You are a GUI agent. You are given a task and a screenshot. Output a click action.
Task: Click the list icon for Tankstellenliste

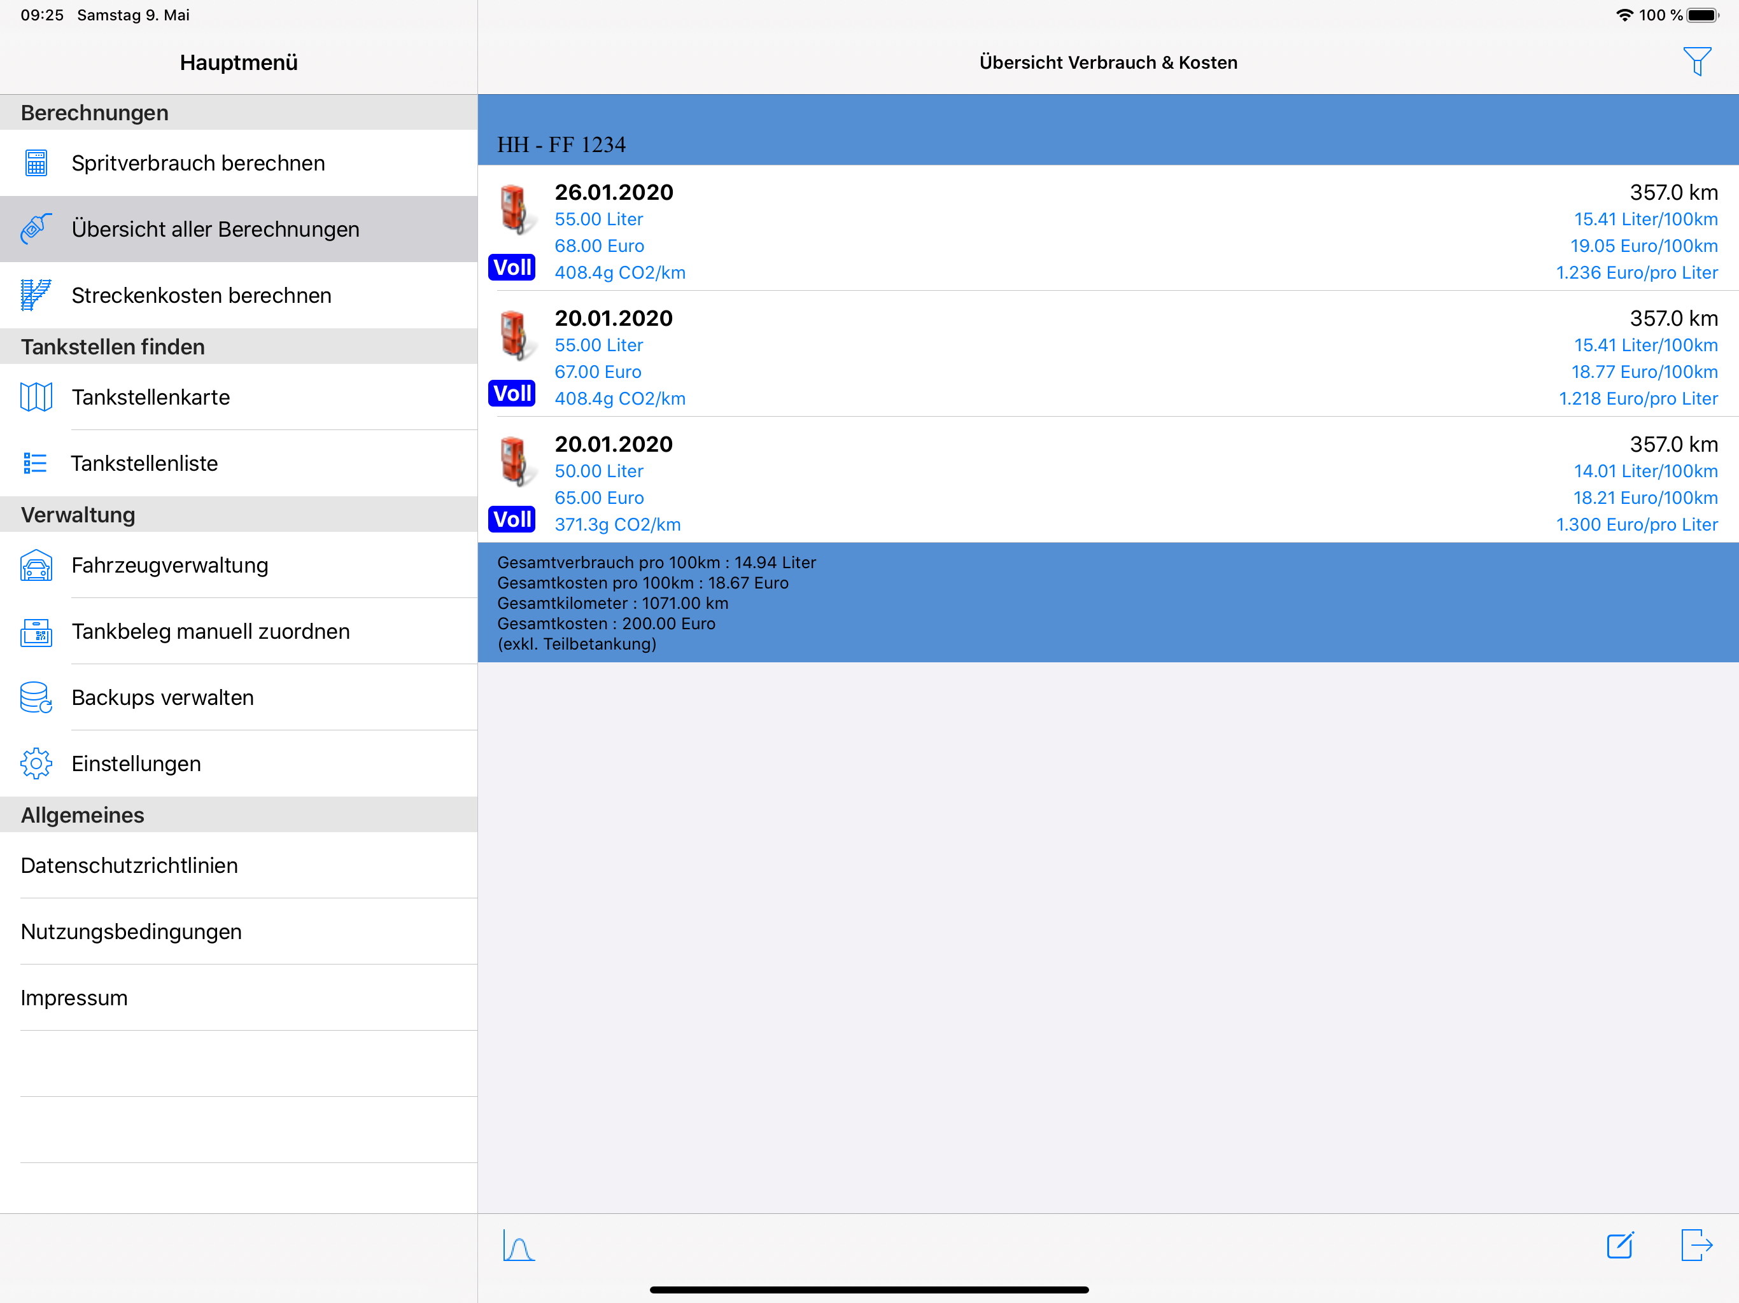(36, 463)
